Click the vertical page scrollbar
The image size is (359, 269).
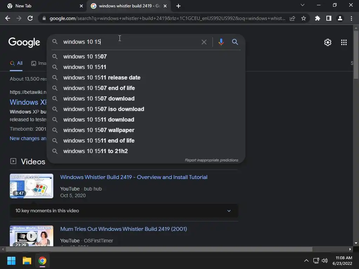tap(356, 55)
